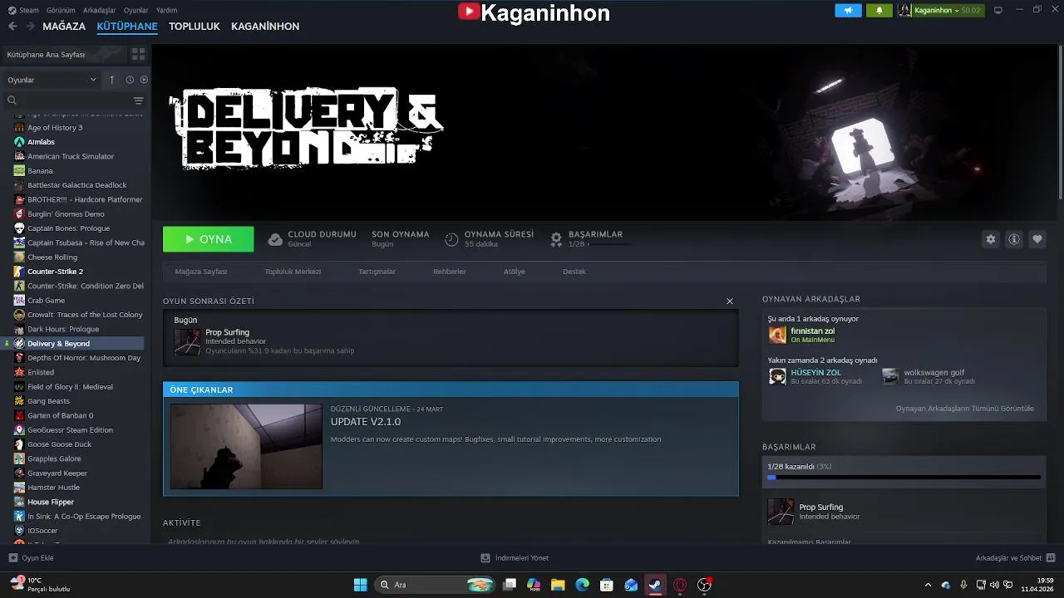Open Rehberler link

450,272
